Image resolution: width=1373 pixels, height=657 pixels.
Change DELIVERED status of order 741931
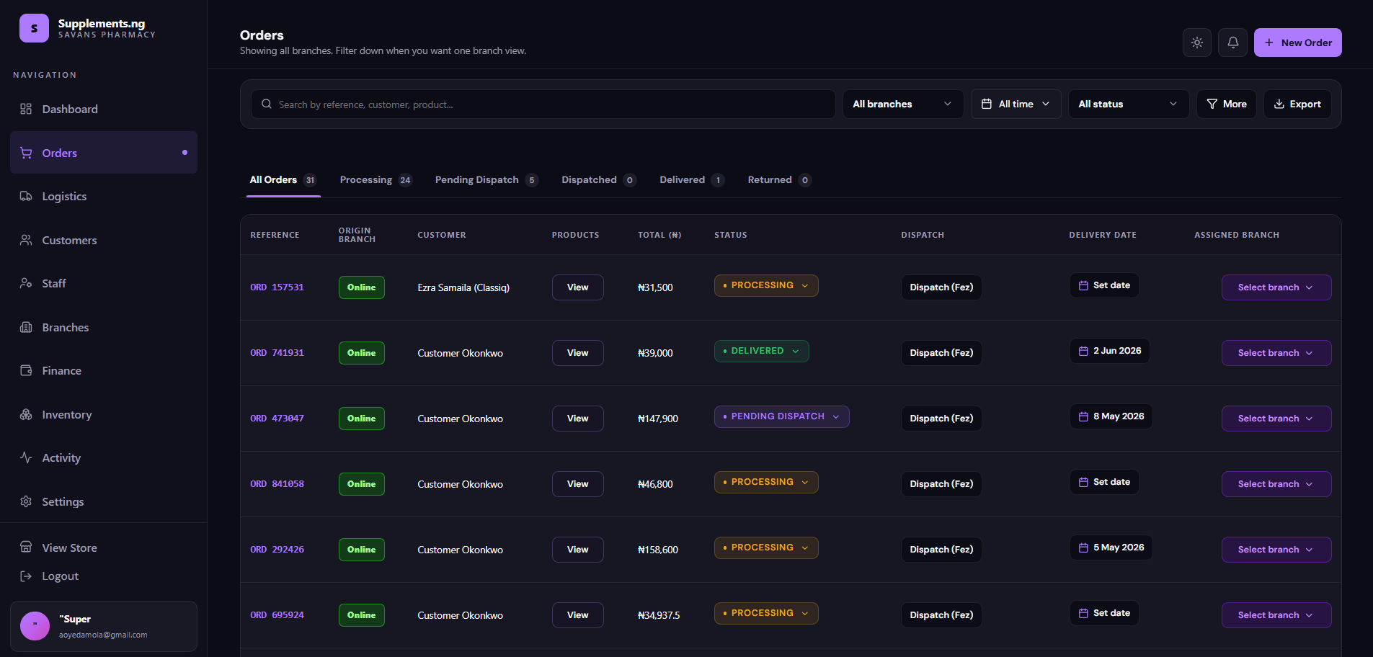pos(762,351)
